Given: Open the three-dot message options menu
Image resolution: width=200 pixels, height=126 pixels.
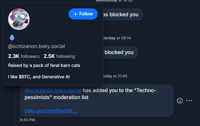Looking at the screenshot, I should click(x=189, y=100).
